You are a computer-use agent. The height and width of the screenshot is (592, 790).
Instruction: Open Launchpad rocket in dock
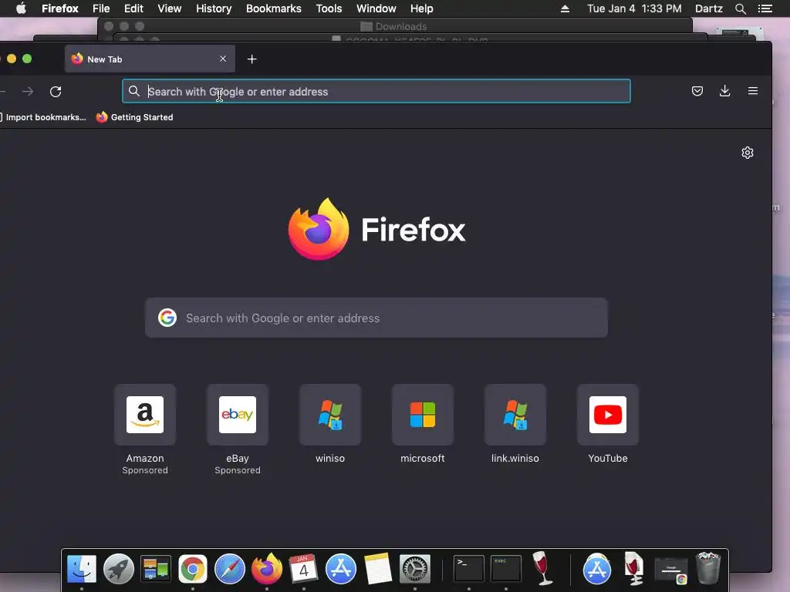[118, 569]
